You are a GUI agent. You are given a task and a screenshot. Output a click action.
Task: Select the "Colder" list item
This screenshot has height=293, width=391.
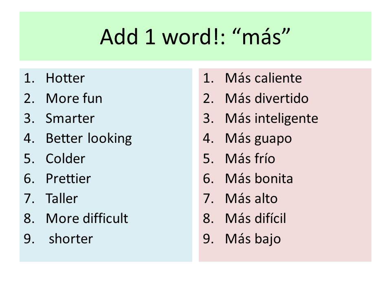[x=66, y=158]
